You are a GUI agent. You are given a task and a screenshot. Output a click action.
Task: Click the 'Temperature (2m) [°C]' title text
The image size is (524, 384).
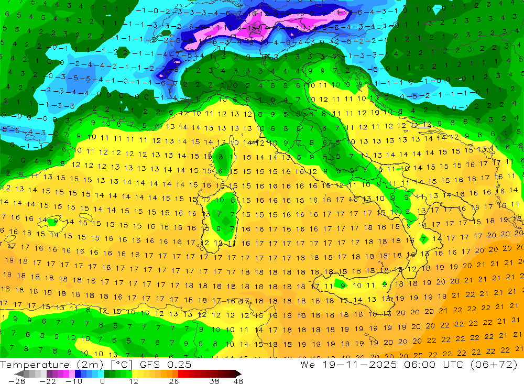(66, 365)
